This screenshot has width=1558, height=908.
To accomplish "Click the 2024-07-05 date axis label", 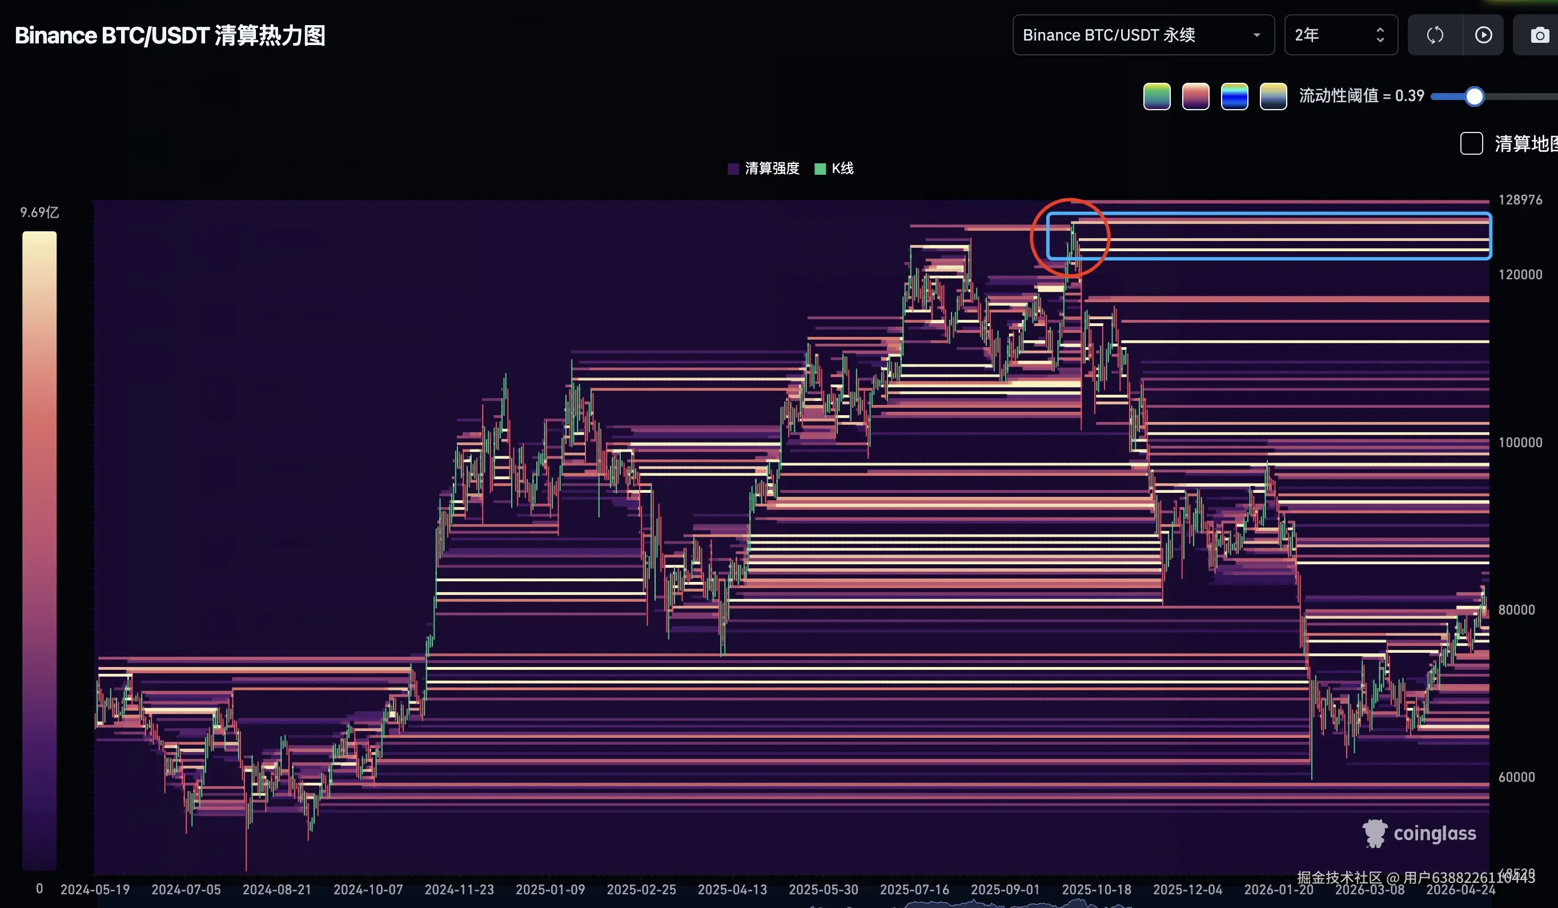I will (186, 890).
